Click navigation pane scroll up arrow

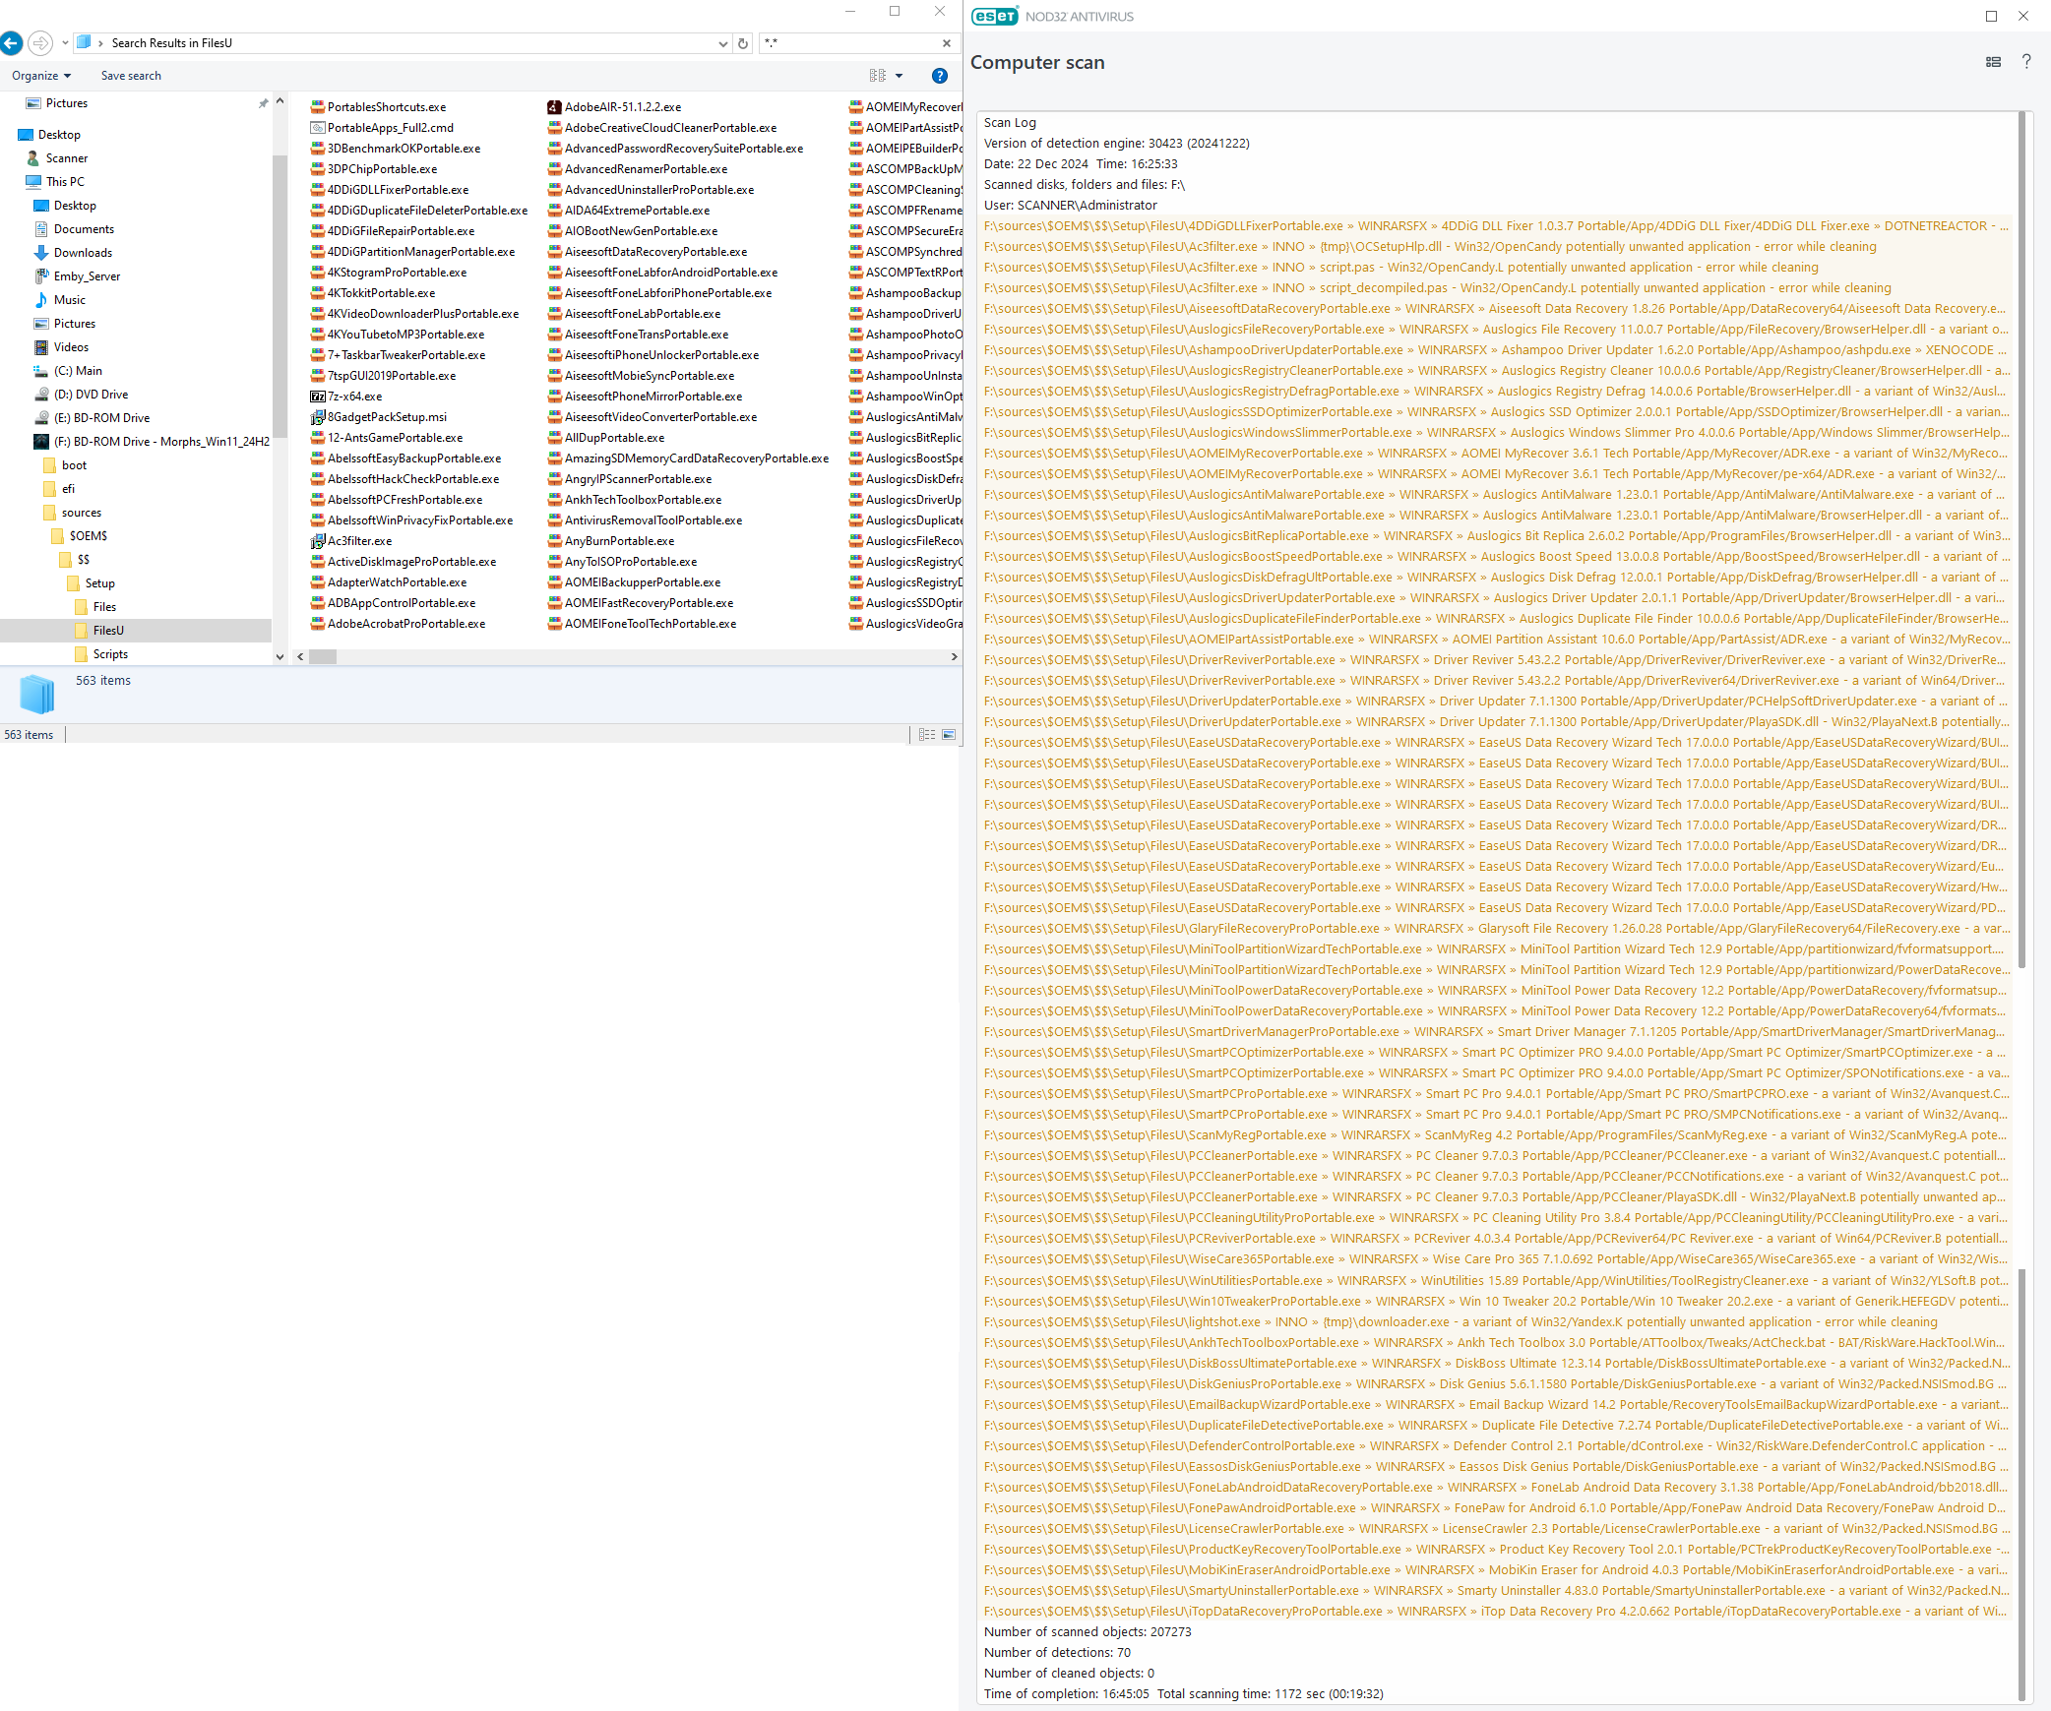(x=280, y=101)
